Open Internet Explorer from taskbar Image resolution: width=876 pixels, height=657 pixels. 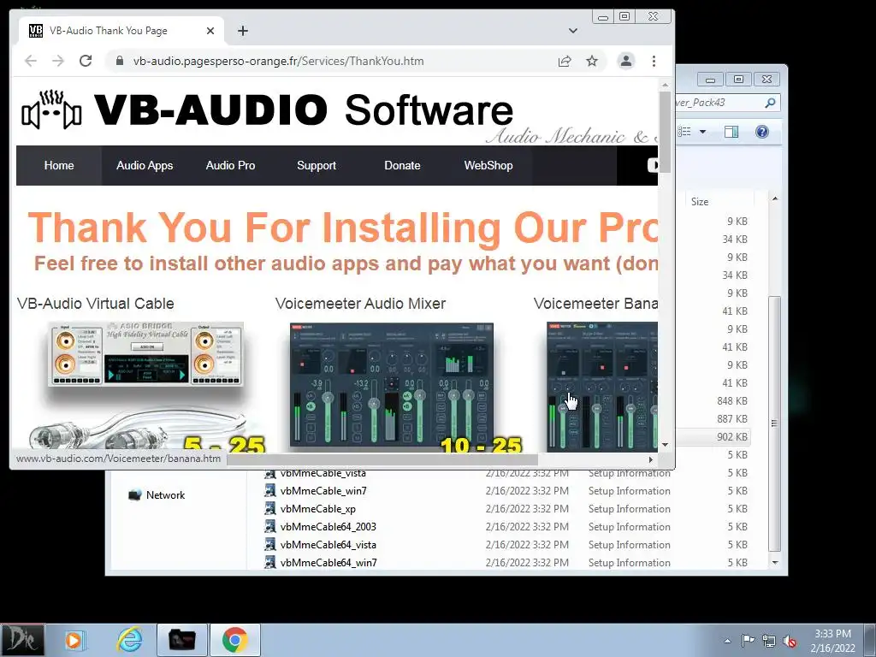[x=129, y=640]
